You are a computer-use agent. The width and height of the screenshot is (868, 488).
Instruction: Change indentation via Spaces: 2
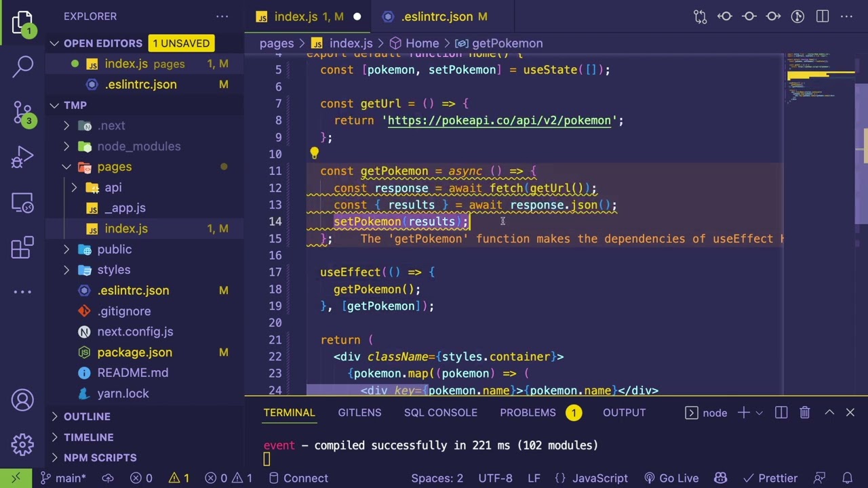point(437,478)
